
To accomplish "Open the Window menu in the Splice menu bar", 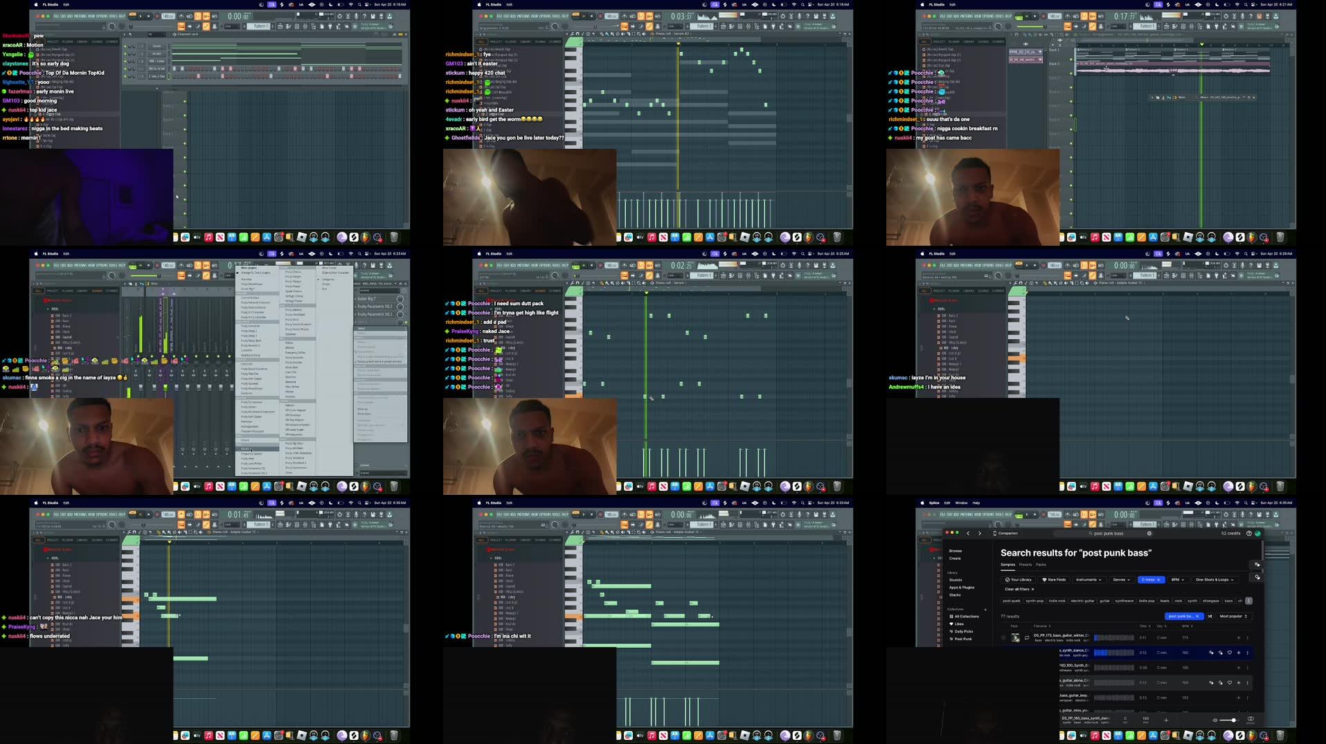I will click(961, 503).
